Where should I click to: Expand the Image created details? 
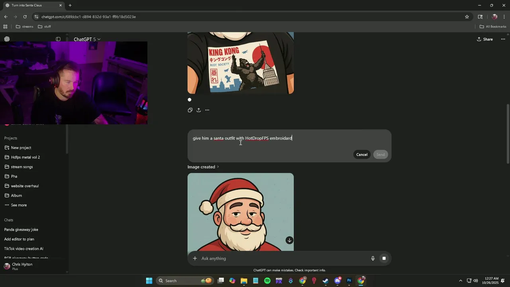[x=203, y=167]
